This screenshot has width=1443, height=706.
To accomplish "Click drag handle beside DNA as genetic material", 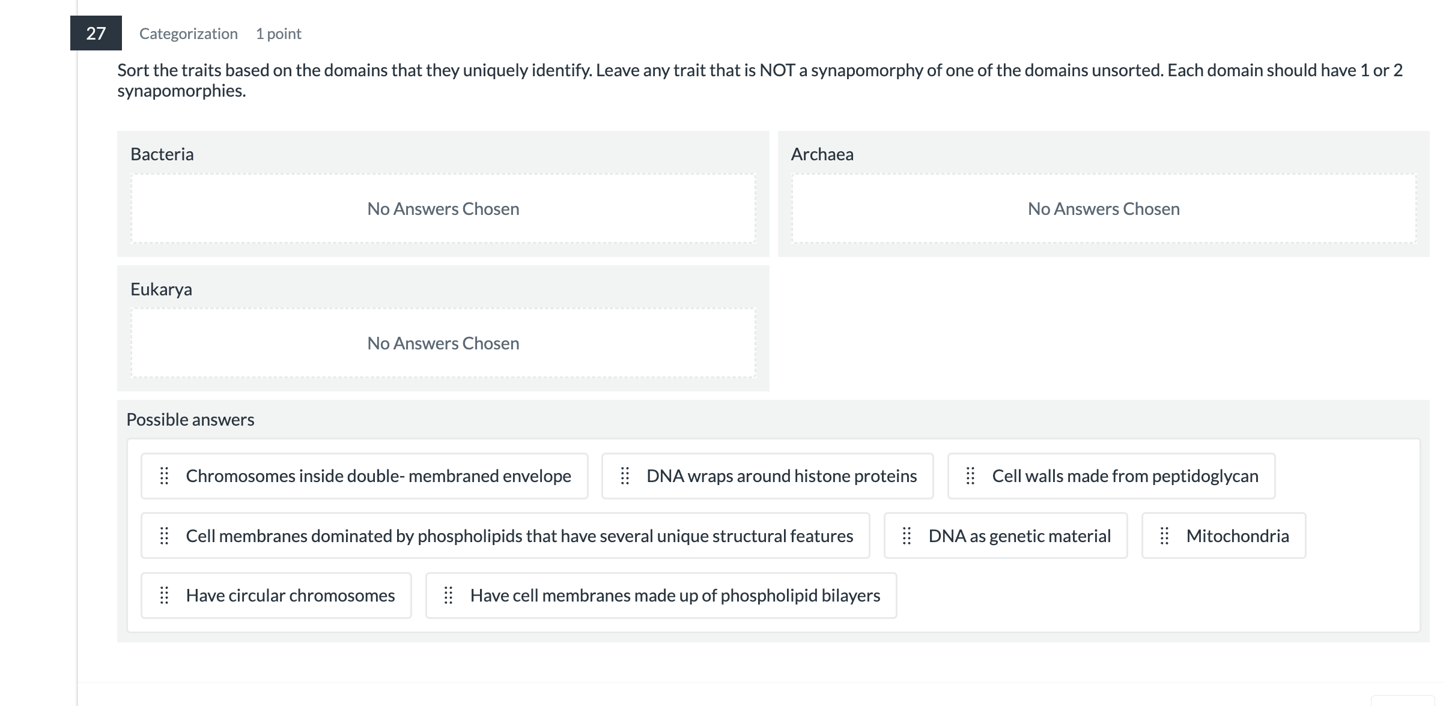I will pos(907,536).
